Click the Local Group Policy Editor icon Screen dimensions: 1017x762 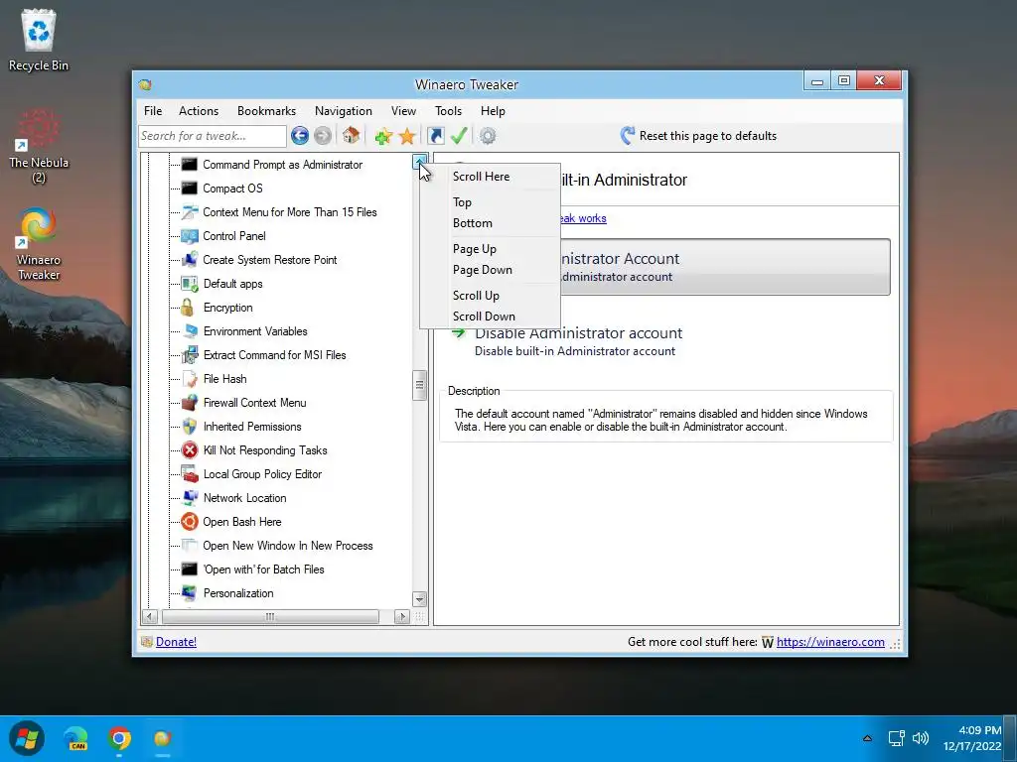click(190, 474)
